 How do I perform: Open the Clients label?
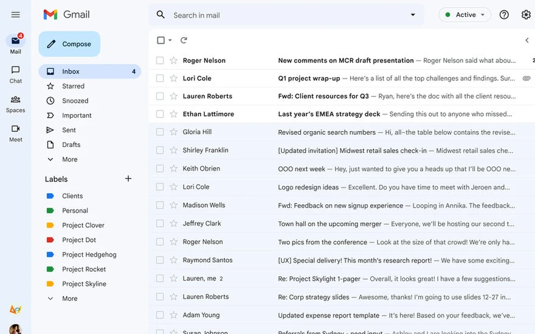coord(72,196)
